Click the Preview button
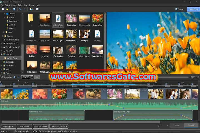The height and width of the screenshot is (133, 200). coord(179,9)
